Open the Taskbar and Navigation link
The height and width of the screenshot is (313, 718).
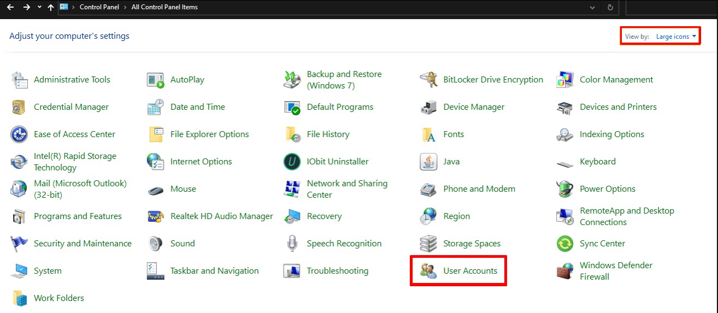(x=215, y=271)
